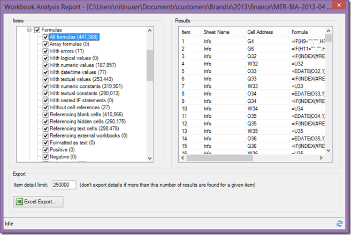The image size is (351, 235).
Task: Toggle the Referencing external workbooks checkbox
Action: [45, 135]
